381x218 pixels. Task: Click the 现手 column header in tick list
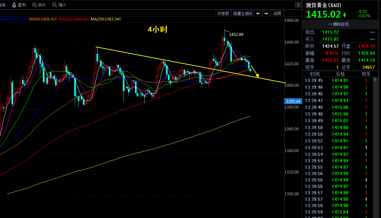tap(366, 74)
